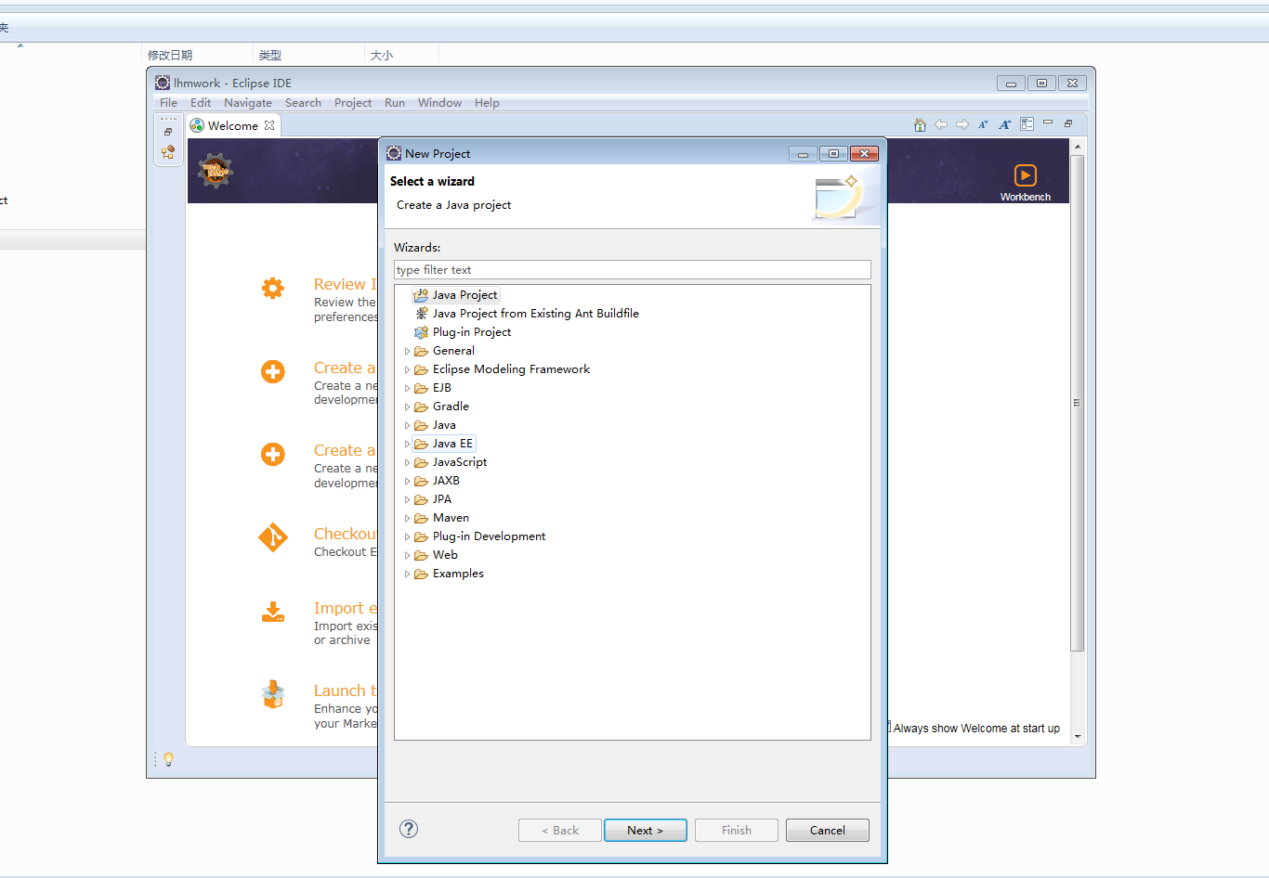Click the Cancel button
Image resolution: width=1269 pixels, height=878 pixels.
(828, 830)
